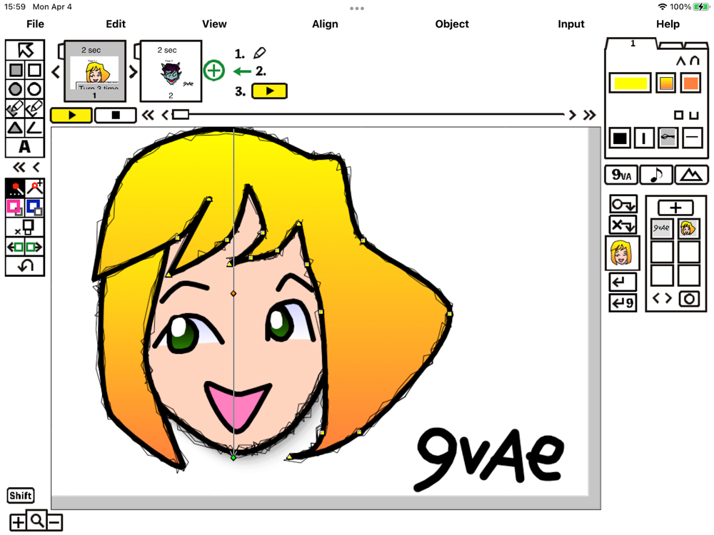Click the timeline slider handle
Screen dimensions: 714x535
click(x=181, y=115)
